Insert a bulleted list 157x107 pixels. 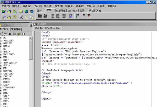(77, 16)
